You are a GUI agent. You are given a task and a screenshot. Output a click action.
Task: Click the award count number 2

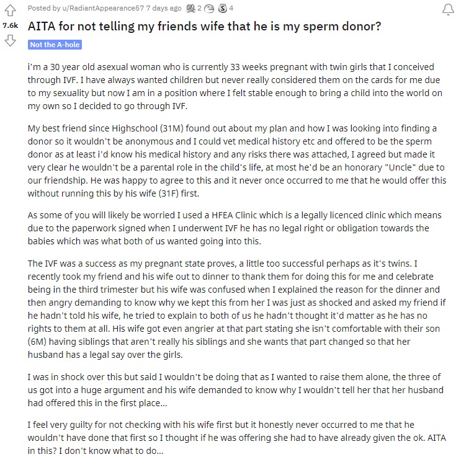199,8
